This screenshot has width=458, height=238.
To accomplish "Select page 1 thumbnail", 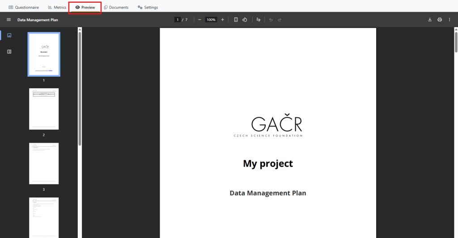I will (x=44, y=54).
